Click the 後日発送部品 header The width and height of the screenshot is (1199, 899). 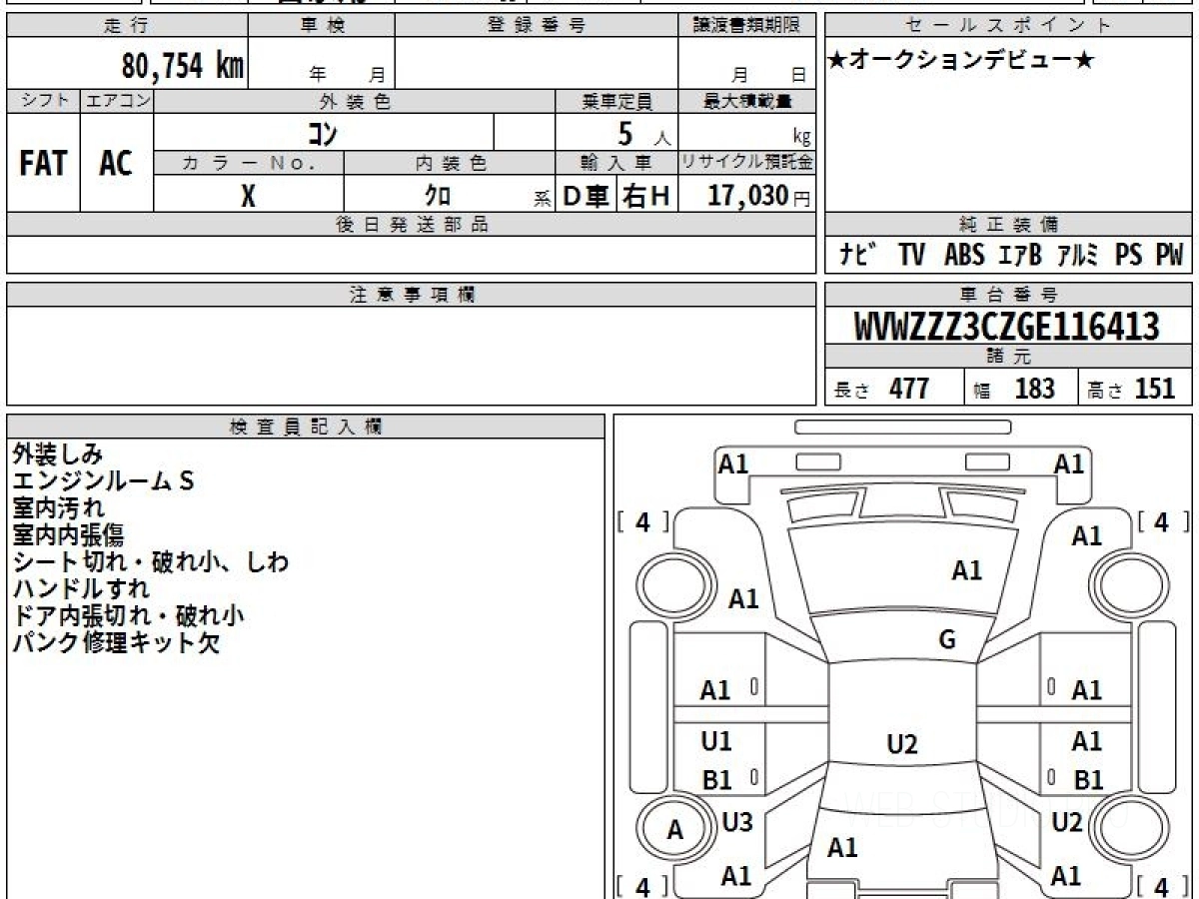412,225
